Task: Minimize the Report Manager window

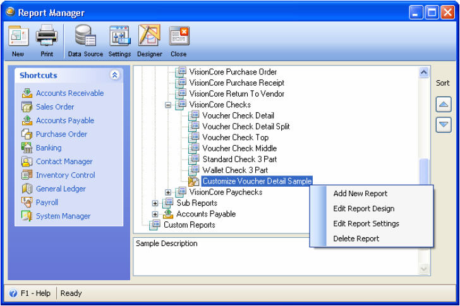Action: (416, 13)
